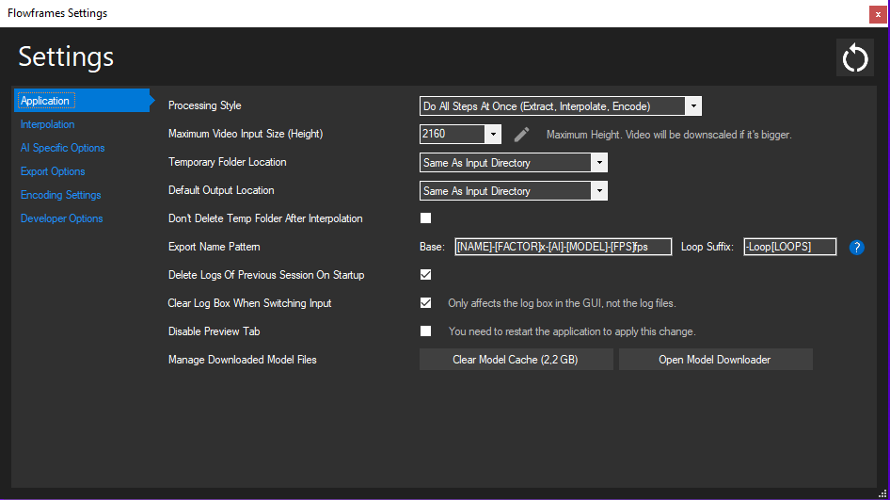Click Open Model Downloader button
The width and height of the screenshot is (890, 500).
[x=715, y=360]
